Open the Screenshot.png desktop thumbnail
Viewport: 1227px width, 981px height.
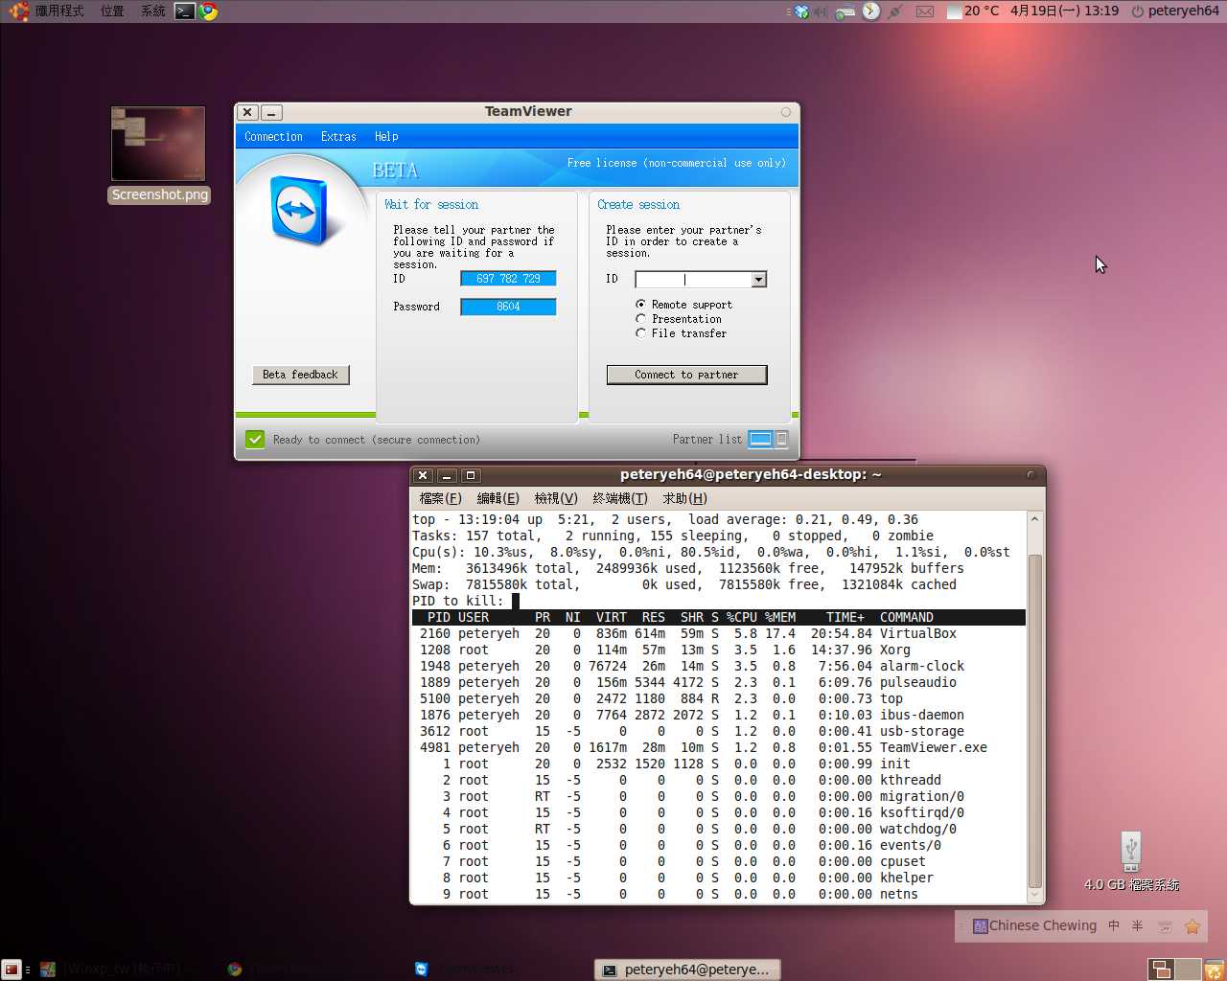click(158, 144)
